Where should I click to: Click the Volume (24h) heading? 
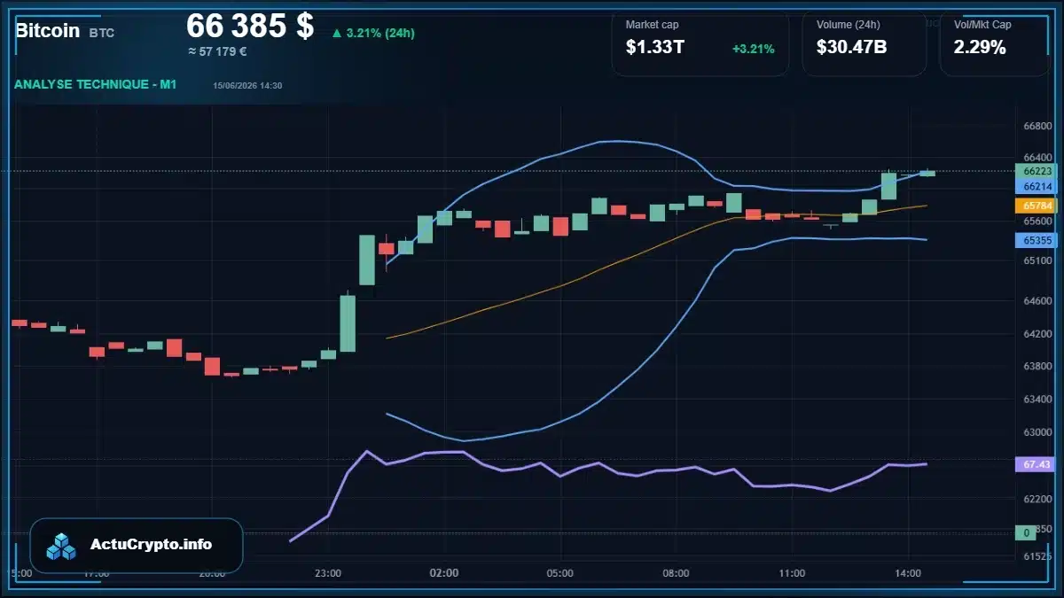849,25
